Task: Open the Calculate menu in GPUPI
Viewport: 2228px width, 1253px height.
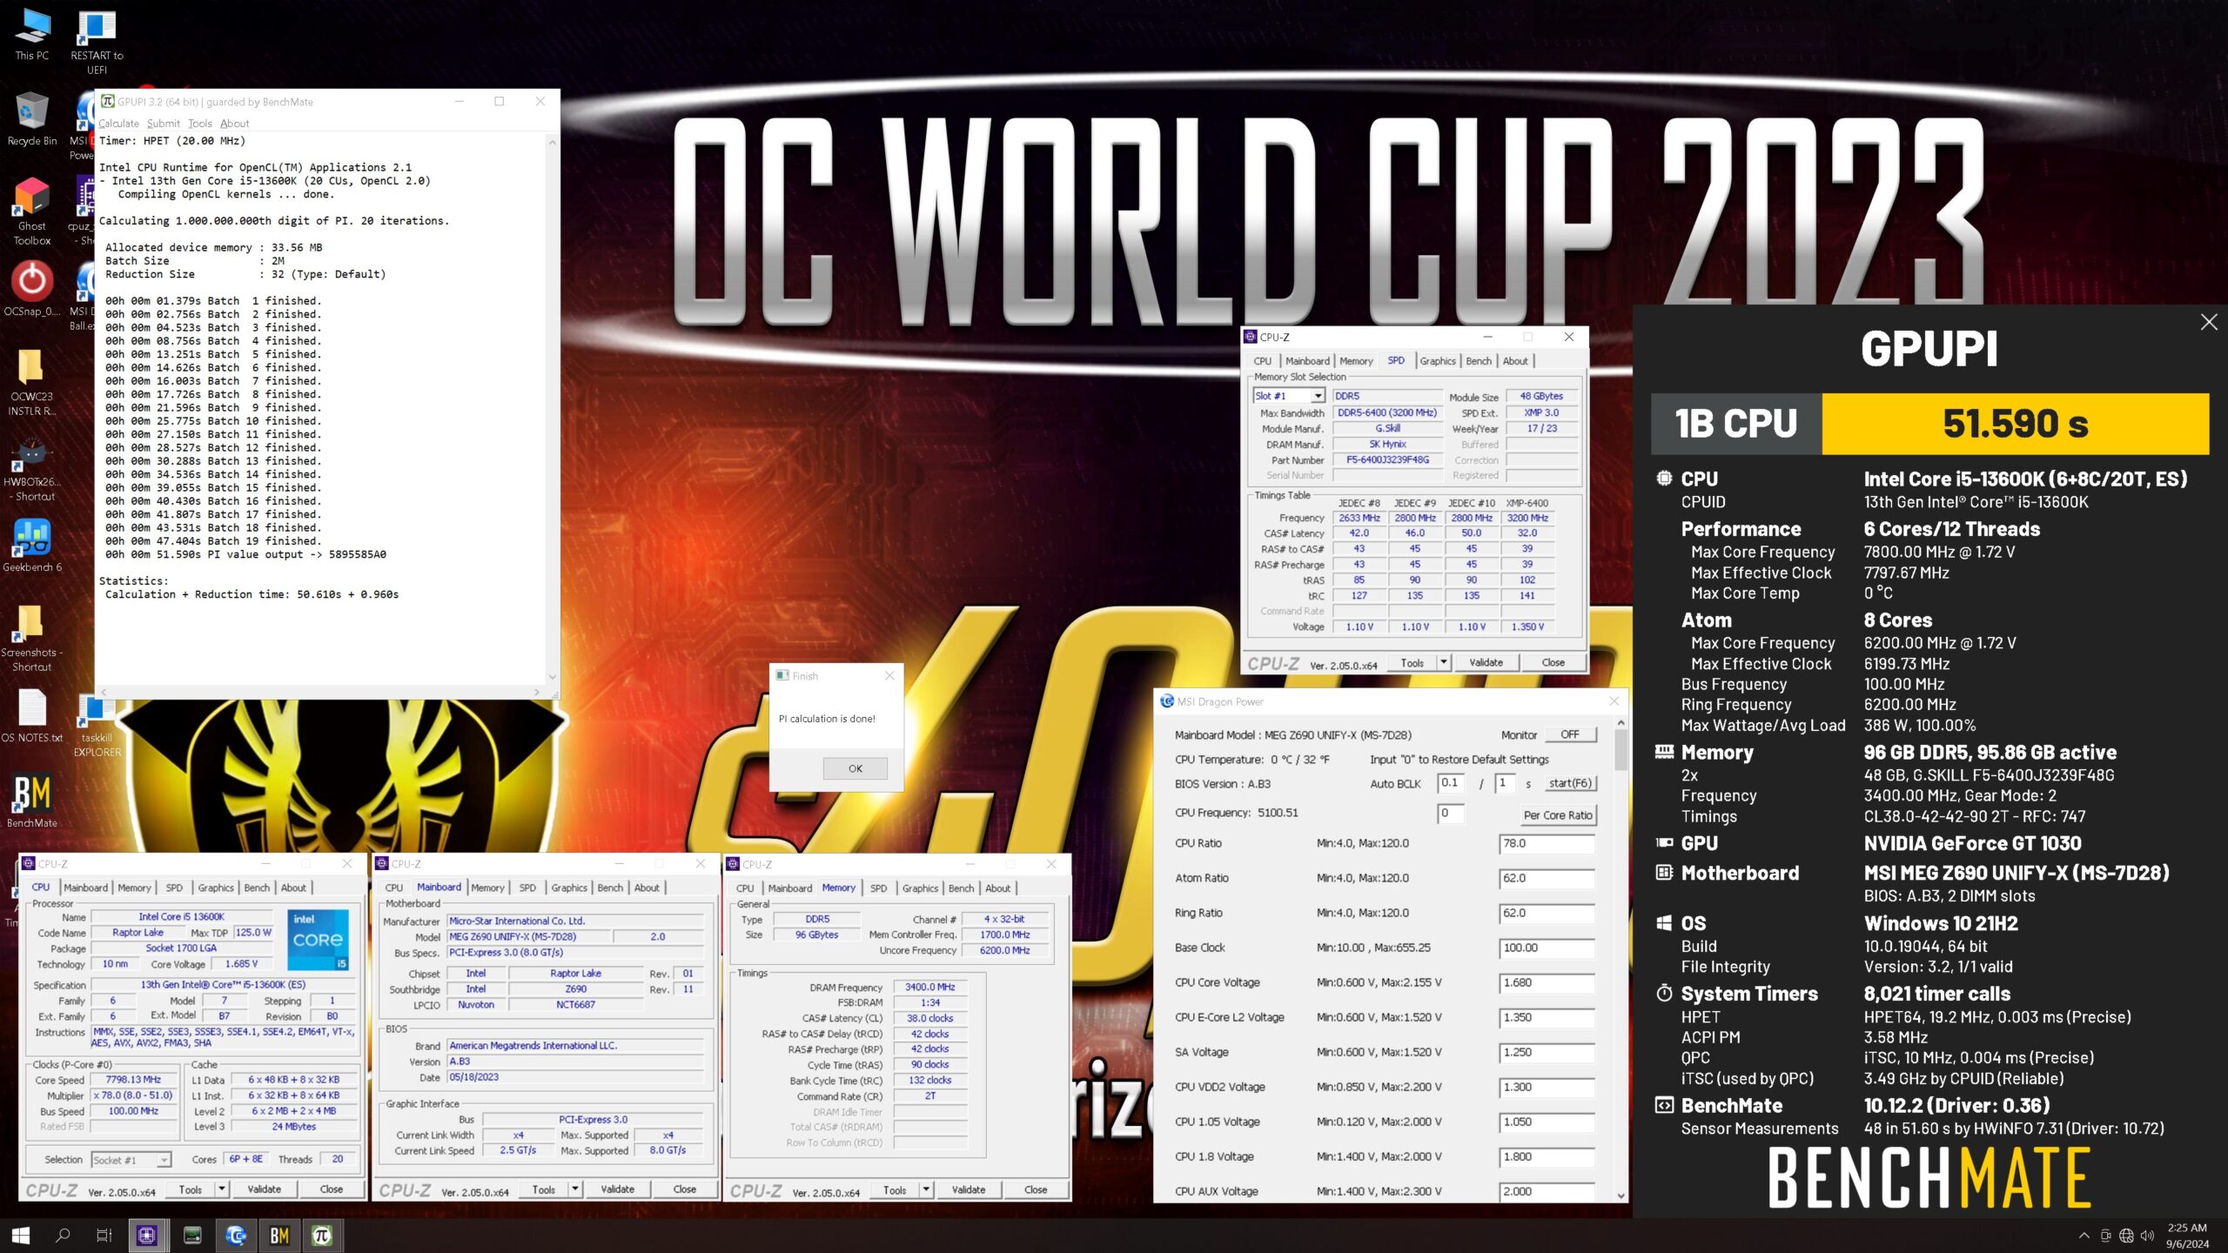Action: pos(118,124)
